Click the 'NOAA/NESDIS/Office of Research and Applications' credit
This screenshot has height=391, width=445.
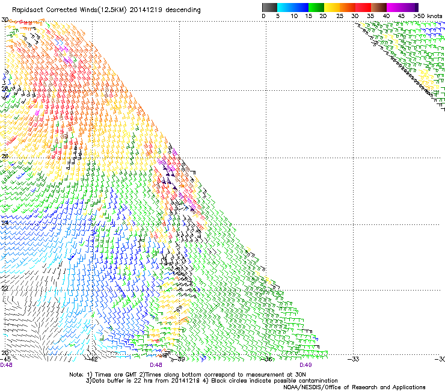[x=354, y=387]
